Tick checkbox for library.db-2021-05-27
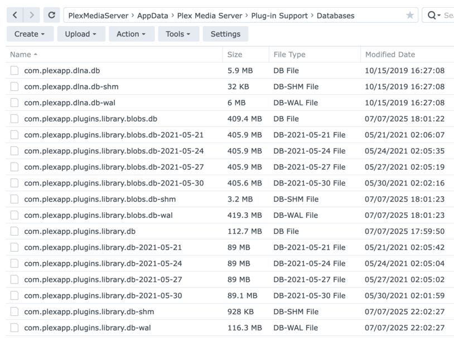The width and height of the screenshot is (454, 342). tap(15, 280)
